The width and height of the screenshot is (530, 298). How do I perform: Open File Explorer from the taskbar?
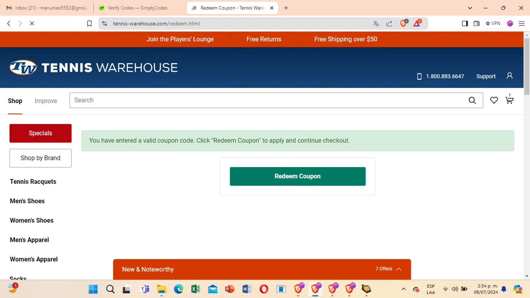[x=161, y=289]
